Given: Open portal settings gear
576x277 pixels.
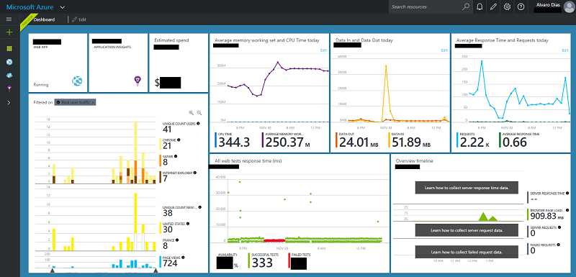Looking at the screenshot, I should tap(507, 6).
